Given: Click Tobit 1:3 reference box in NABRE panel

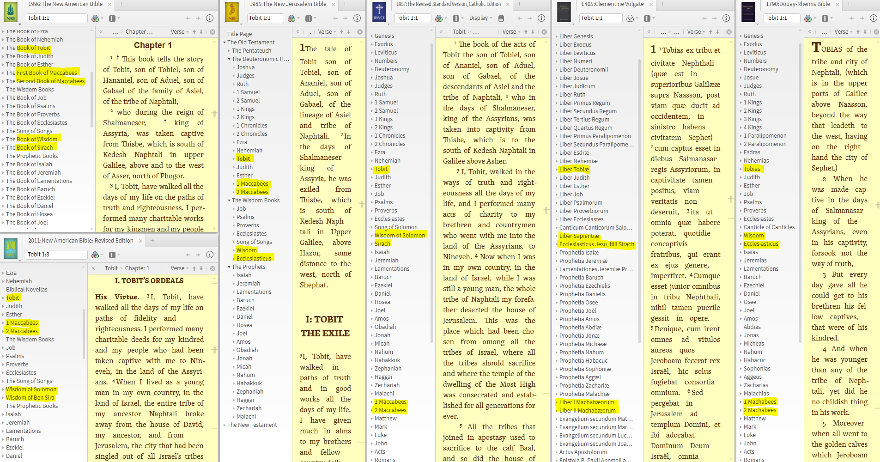Looking at the screenshot, I should [56, 255].
